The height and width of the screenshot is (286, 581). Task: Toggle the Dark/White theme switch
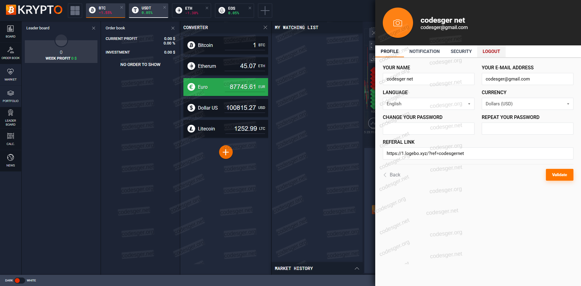(x=19, y=281)
